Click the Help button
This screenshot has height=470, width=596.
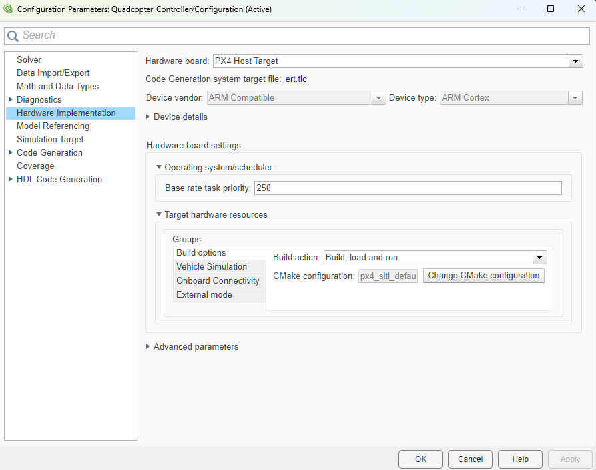coord(520,459)
